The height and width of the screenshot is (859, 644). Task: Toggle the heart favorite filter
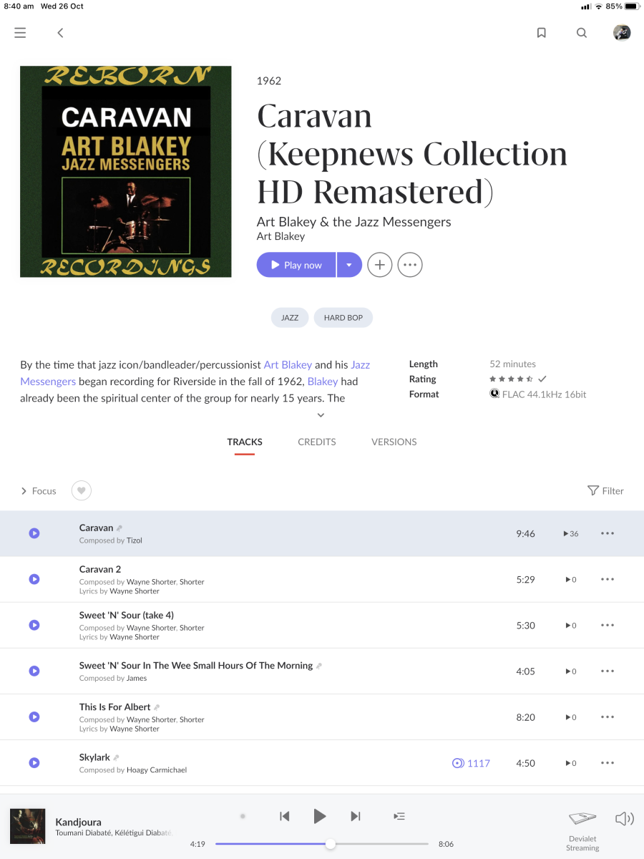click(x=82, y=491)
